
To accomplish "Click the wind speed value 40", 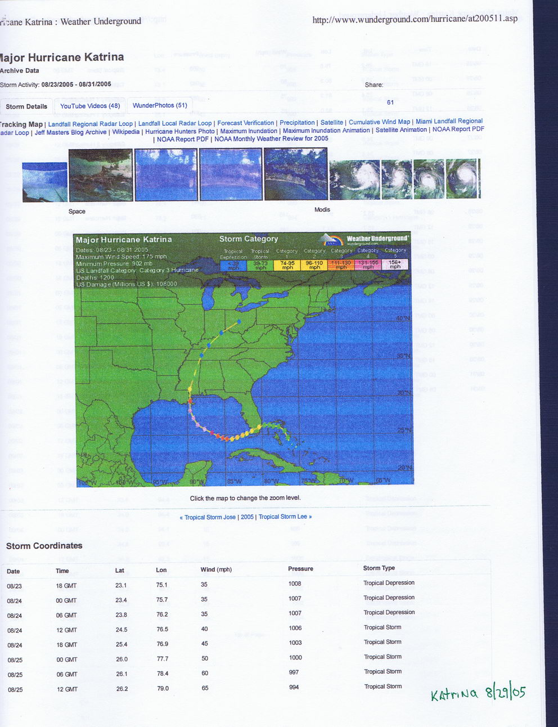I will coord(205,629).
